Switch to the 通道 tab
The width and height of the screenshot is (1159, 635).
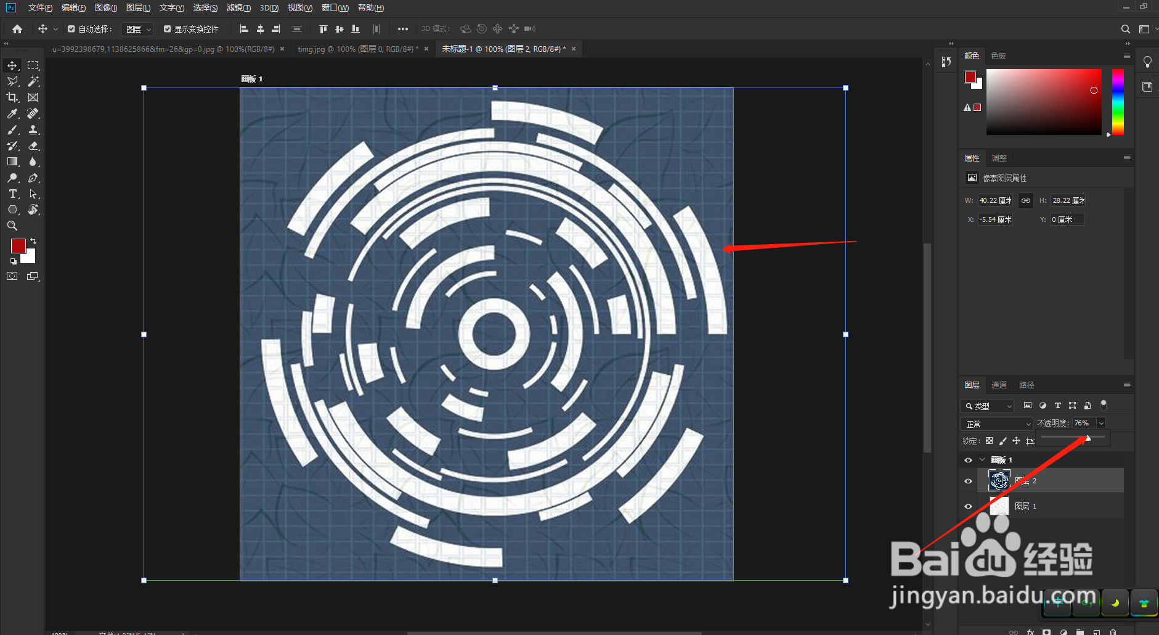[x=999, y=385]
